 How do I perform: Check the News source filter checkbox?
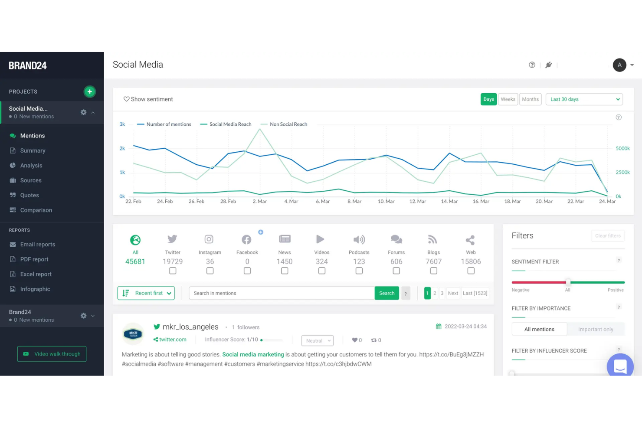pyautogui.click(x=285, y=271)
